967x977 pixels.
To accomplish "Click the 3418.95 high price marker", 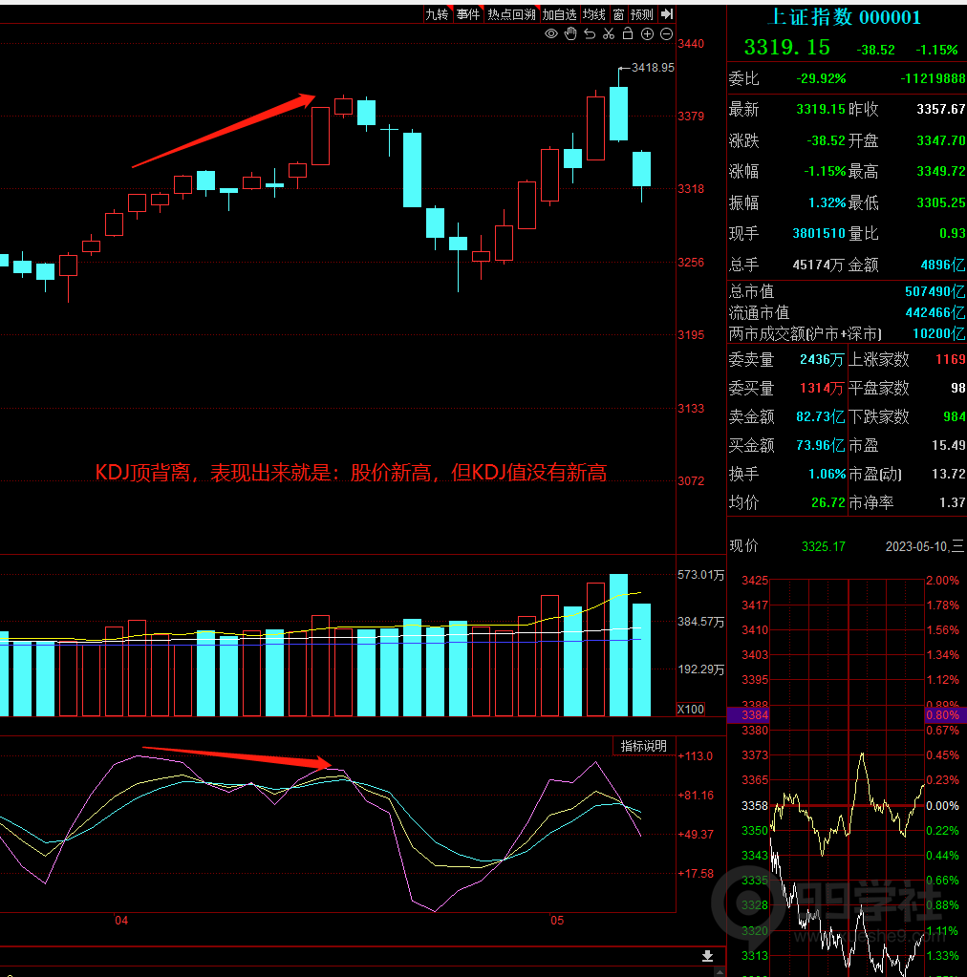I will (653, 68).
